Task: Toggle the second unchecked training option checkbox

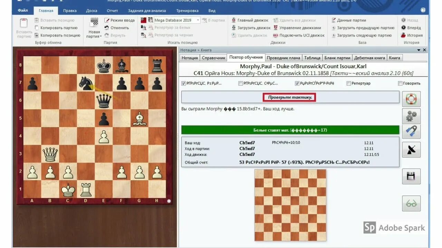Action: 240,83
